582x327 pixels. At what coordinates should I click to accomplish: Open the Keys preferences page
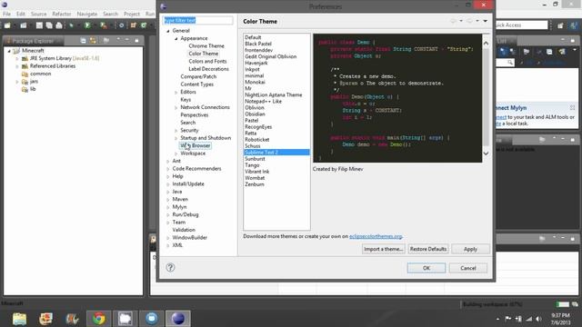point(186,100)
